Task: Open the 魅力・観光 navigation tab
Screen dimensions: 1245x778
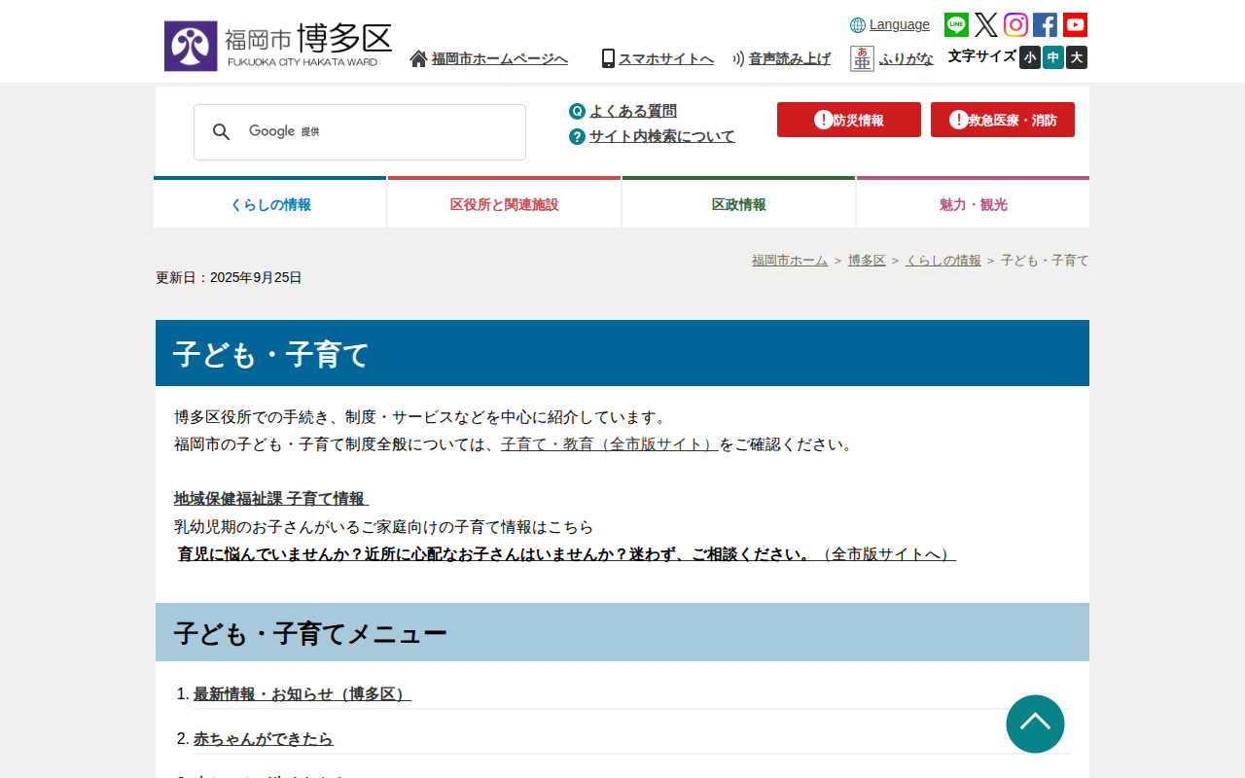Action: click(974, 203)
